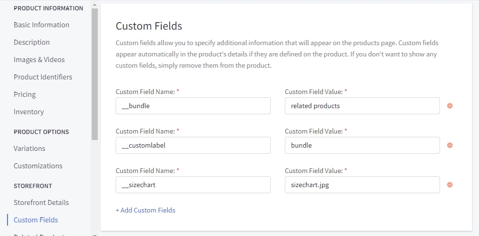The width and height of the screenshot is (479, 236).
Task: Focus the __customlabel name input
Action: point(193,145)
